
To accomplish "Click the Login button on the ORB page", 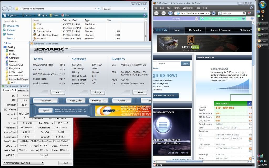I will coord(185,64).
